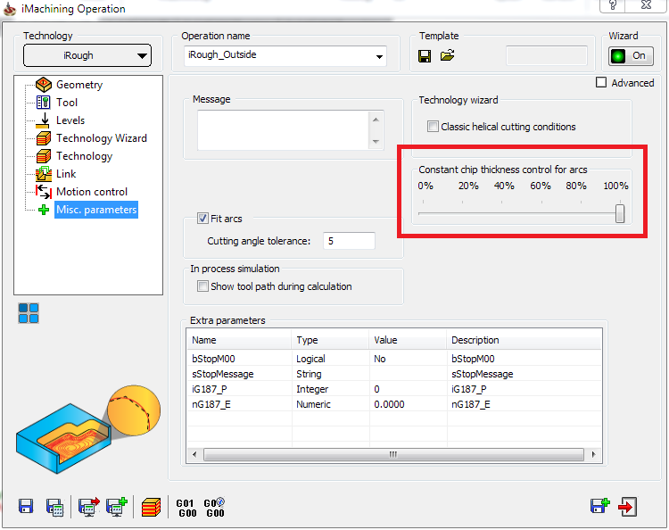Select the nG187_E parameter name

(211, 404)
